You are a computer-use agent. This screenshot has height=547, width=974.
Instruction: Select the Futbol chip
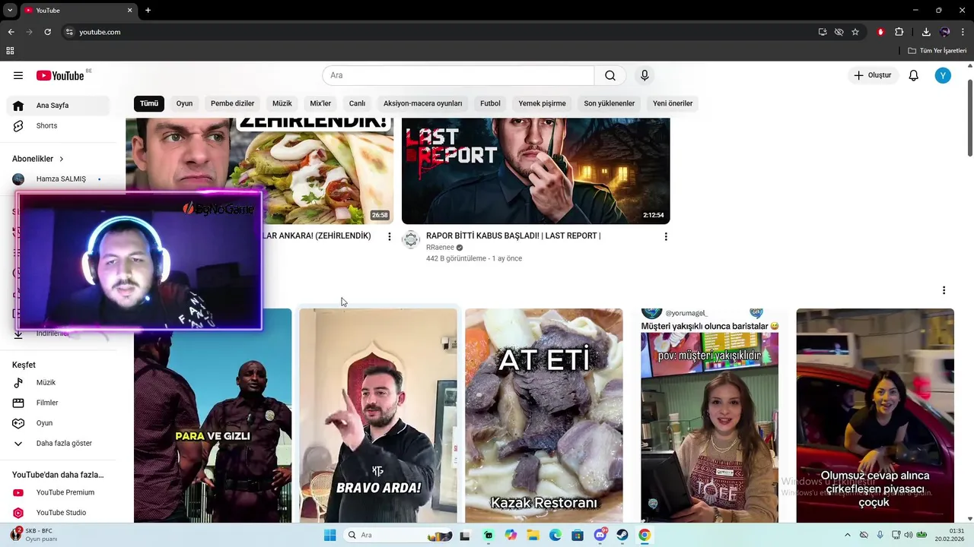(490, 103)
